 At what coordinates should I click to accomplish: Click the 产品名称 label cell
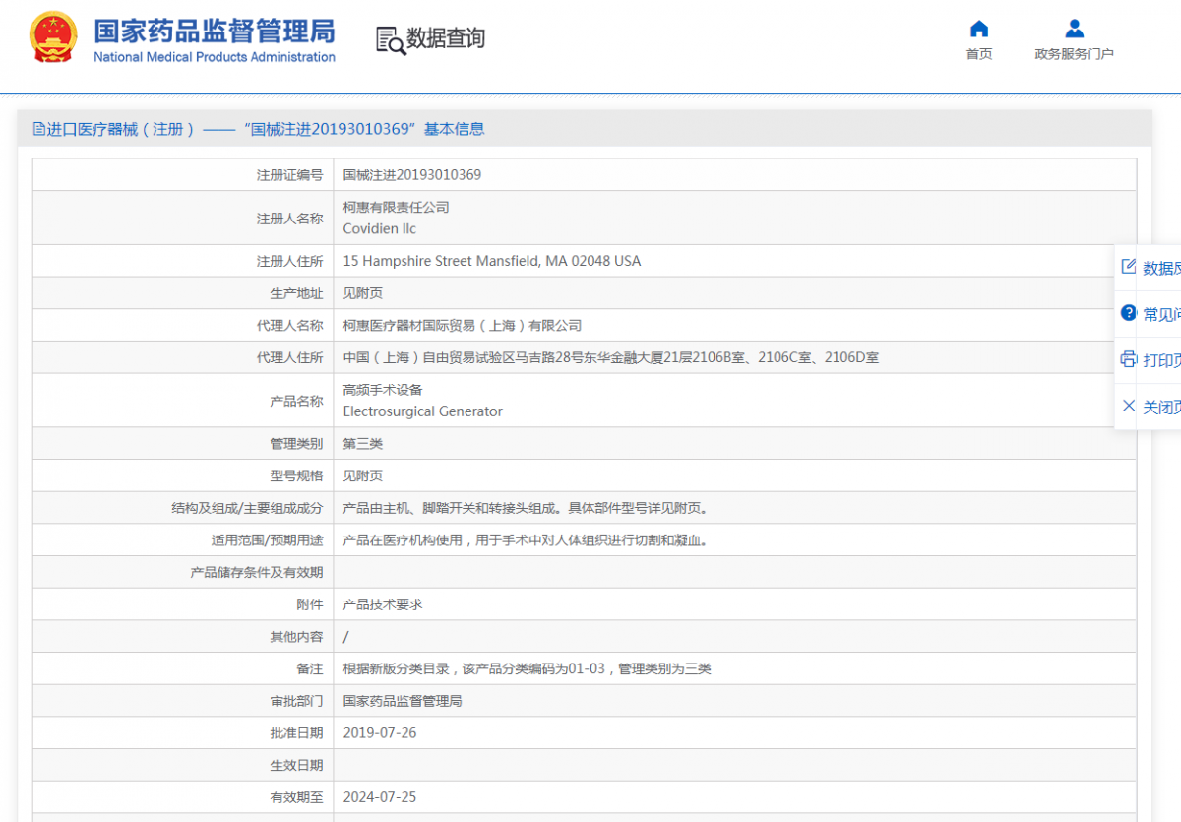[x=183, y=401]
